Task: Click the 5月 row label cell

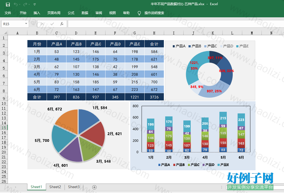Action: [37, 82]
